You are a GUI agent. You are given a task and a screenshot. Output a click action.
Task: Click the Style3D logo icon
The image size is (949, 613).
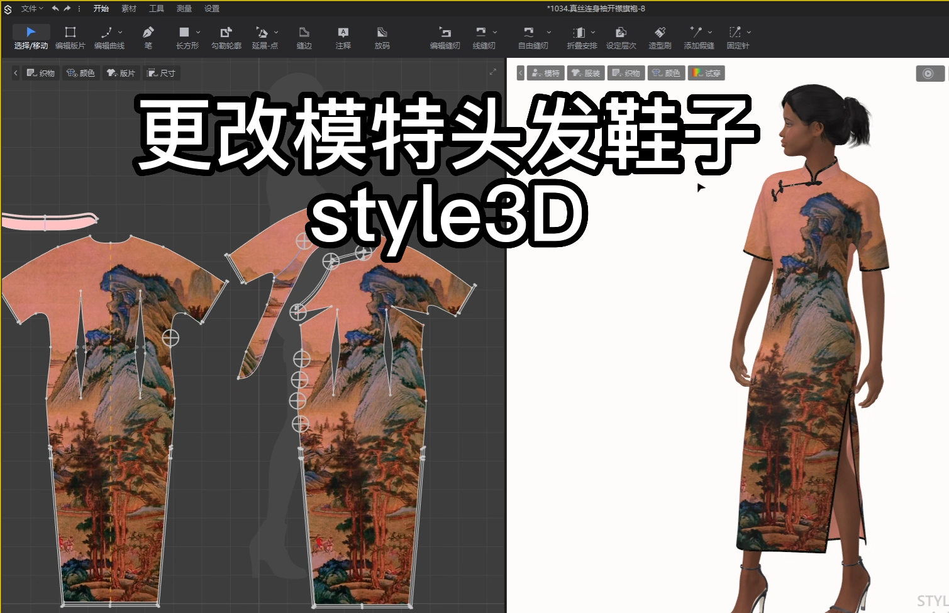pos(8,9)
